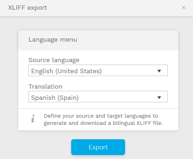This screenshot has width=193, height=159.
Task: Click the "(United States)" text in source box
Action: tap(78, 71)
